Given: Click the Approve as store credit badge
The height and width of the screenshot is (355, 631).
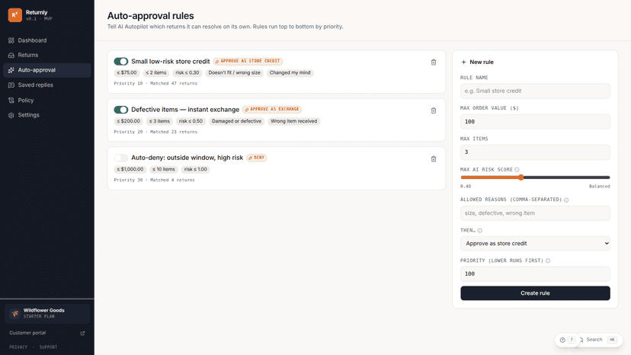Looking at the screenshot, I should tap(248, 61).
